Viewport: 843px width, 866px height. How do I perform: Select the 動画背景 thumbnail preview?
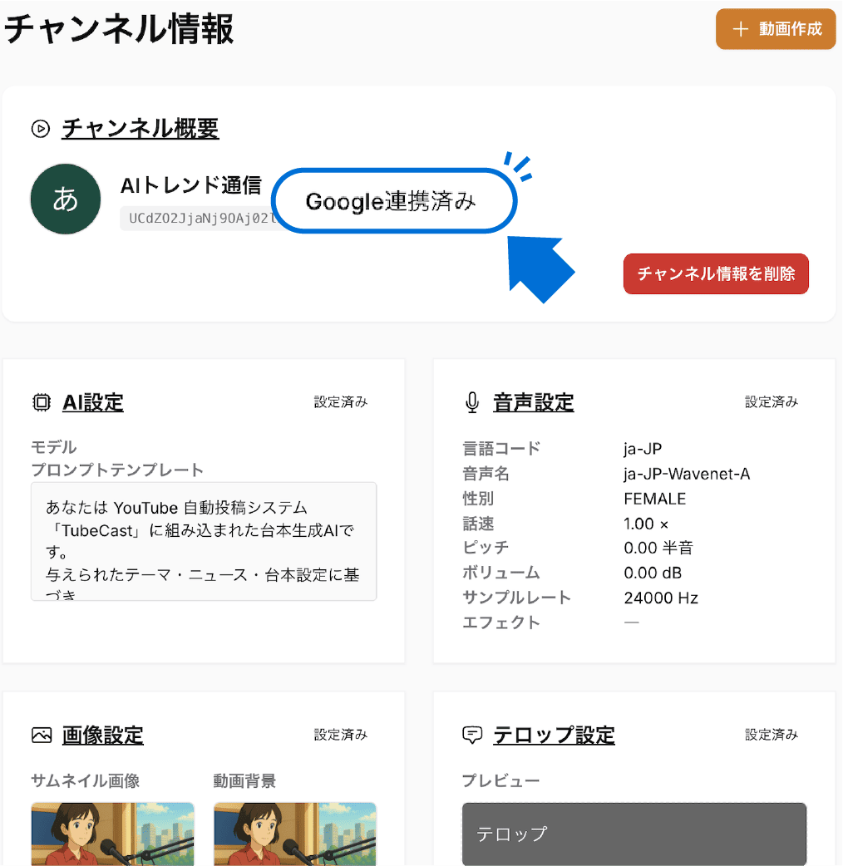[x=295, y=834]
